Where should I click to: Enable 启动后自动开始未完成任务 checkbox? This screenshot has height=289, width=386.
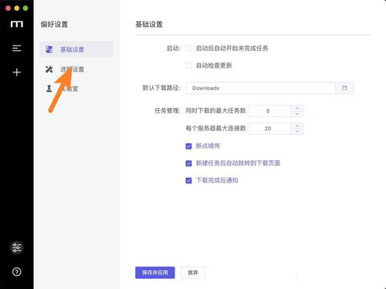coord(188,48)
